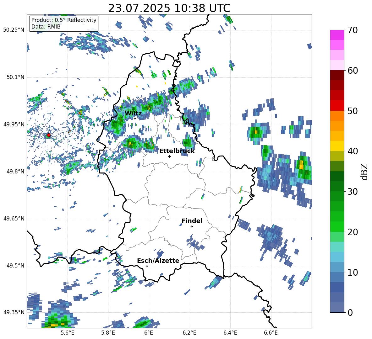Viewport: 372px width, 339px height.
Task: Click the Wiltz cross marker
Action: (135, 119)
